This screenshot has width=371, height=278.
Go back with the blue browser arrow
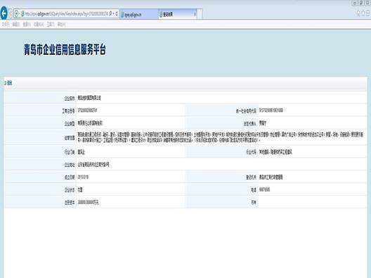pyautogui.click(x=4, y=13)
